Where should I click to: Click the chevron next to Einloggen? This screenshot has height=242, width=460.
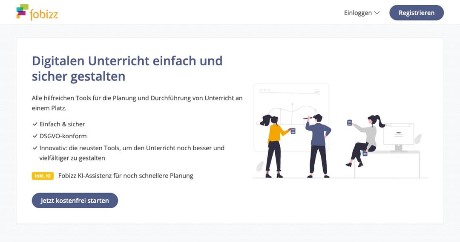[x=377, y=13]
